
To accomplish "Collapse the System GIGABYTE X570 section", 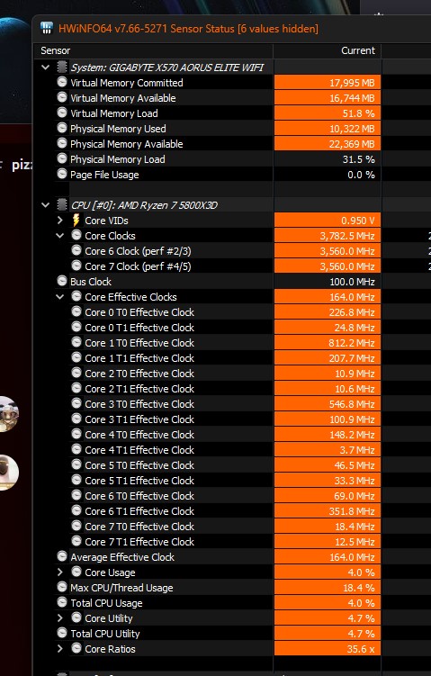I will [x=46, y=68].
